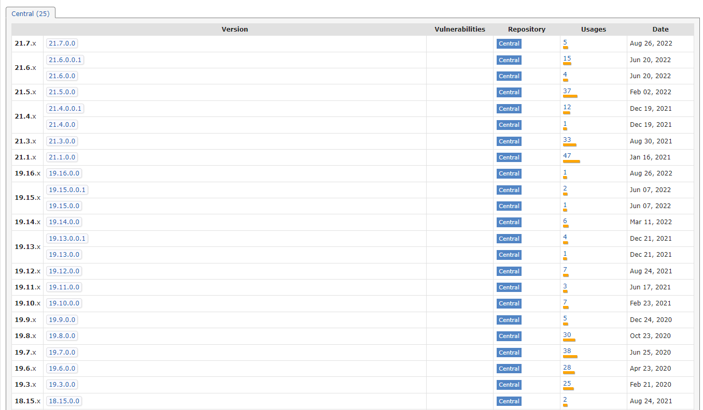Open version 21.5.0.0 link
This screenshot has height=410, width=703.
[x=62, y=92]
